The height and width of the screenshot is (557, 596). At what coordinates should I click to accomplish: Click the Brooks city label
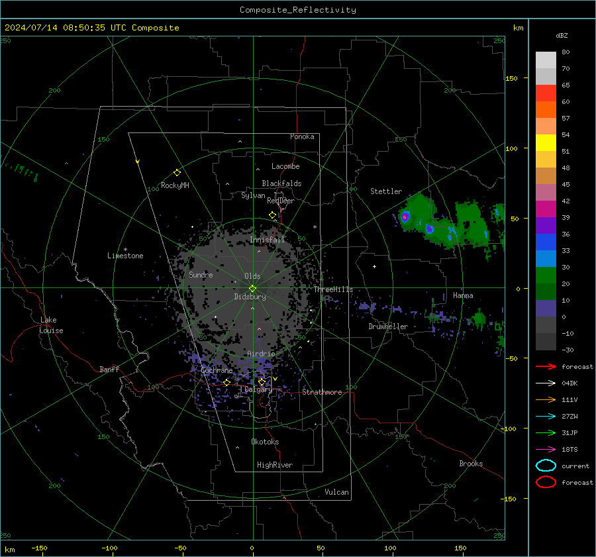click(x=471, y=464)
